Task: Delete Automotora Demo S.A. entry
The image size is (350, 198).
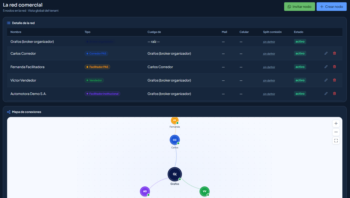Action: 334,94
